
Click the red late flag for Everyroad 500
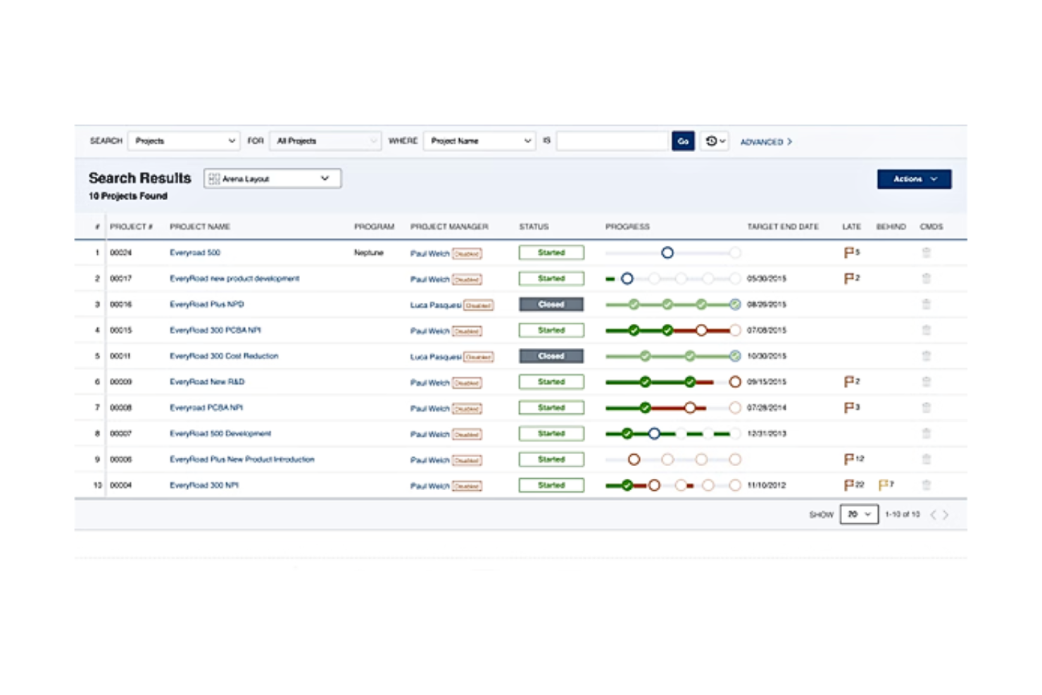[850, 252]
